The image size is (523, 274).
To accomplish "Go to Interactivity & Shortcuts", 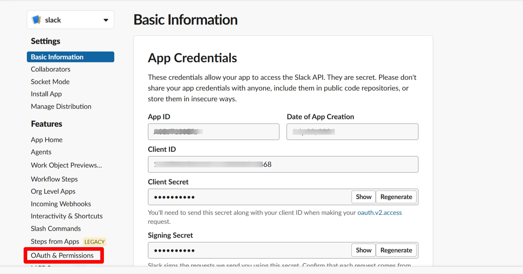I will pyautogui.click(x=67, y=216).
